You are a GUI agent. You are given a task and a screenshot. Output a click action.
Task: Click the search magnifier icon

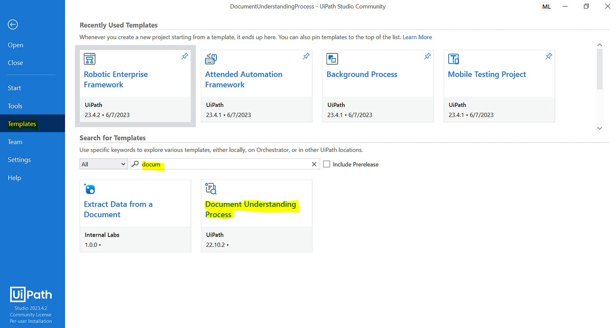click(x=135, y=164)
